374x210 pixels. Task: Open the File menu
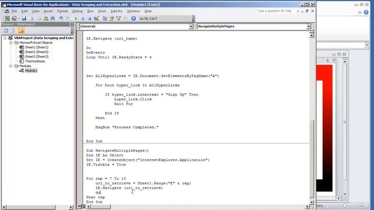[14, 11]
